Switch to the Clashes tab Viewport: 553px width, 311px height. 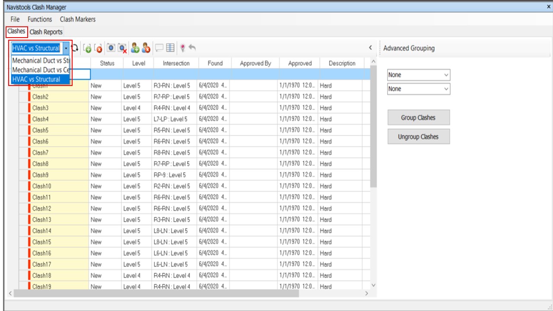click(16, 32)
